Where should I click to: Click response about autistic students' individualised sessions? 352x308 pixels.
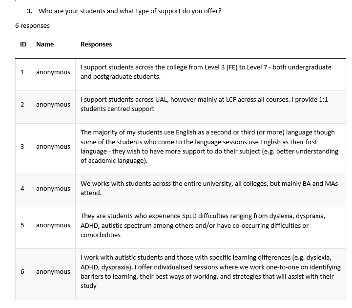coord(210,272)
